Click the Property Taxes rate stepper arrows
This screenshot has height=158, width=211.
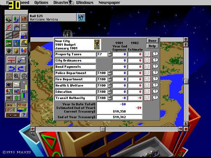coord(110,54)
